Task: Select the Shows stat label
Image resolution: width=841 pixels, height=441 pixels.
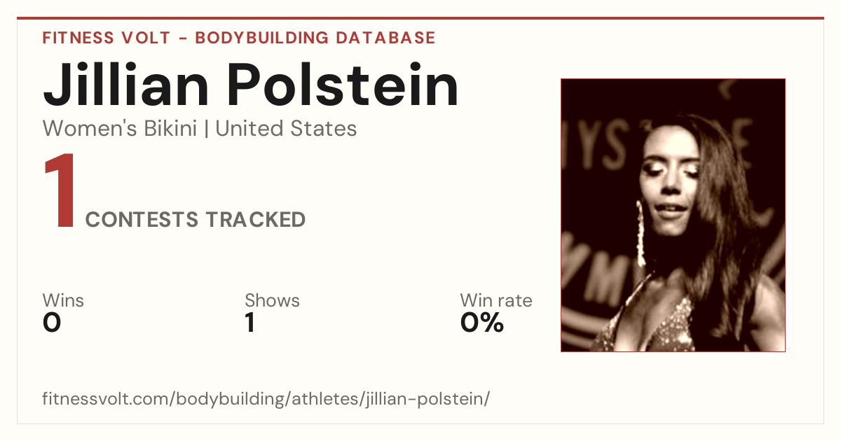Action: click(x=272, y=301)
